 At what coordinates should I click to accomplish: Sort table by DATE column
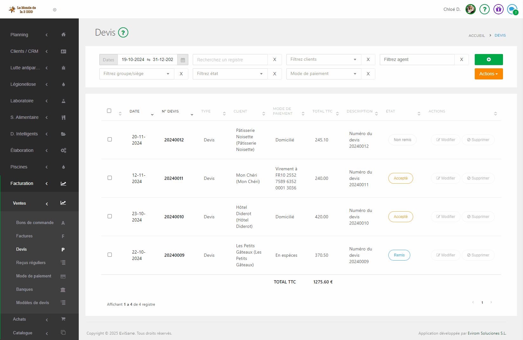tap(141, 112)
